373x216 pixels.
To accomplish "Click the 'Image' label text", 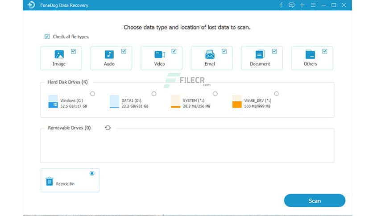I will click(x=59, y=64).
